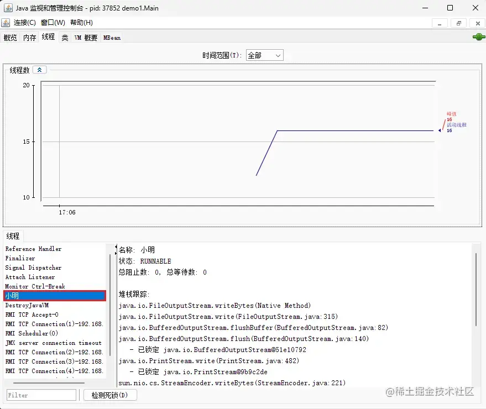Screen dimensions: 486x409
Task: Open the 时间范围 dropdown showing 全部
Action: [264, 55]
